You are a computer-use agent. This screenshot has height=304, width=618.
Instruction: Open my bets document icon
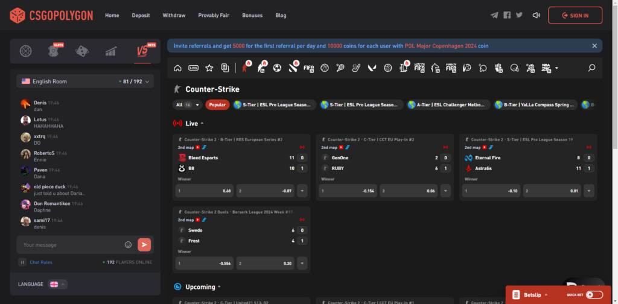point(225,68)
